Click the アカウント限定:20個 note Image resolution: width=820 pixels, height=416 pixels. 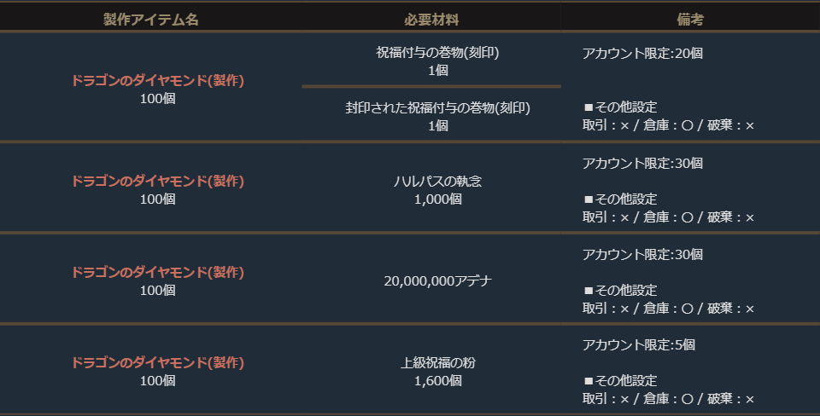click(642, 53)
